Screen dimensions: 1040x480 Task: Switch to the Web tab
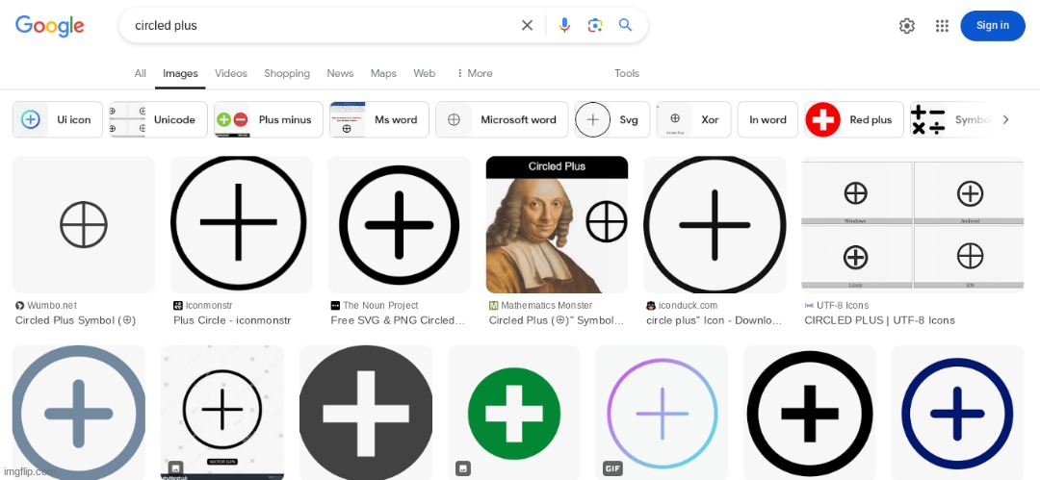pos(425,74)
